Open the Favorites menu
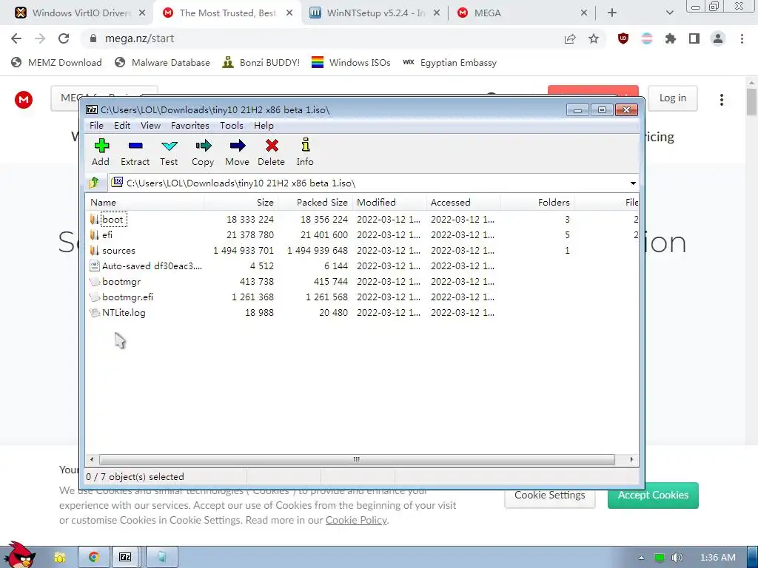This screenshot has height=568, width=758. [190, 126]
